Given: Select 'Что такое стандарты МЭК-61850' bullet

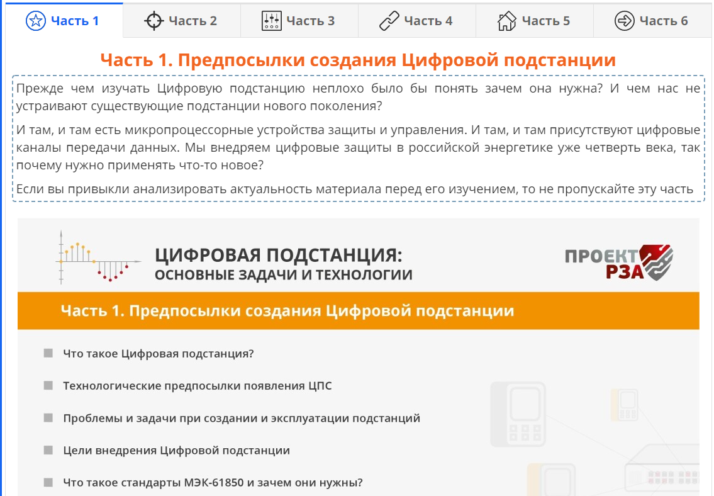Looking at the screenshot, I should tap(213, 483).
